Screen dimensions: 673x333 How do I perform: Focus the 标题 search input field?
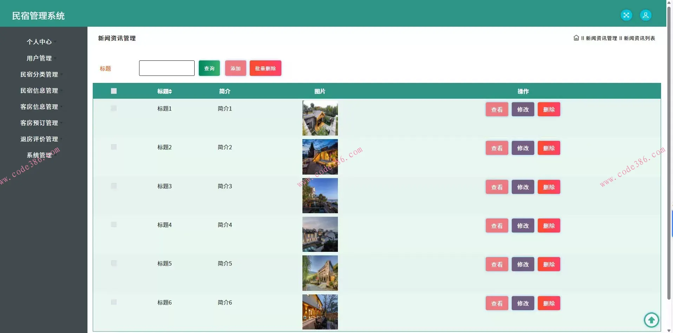[166, 68]
